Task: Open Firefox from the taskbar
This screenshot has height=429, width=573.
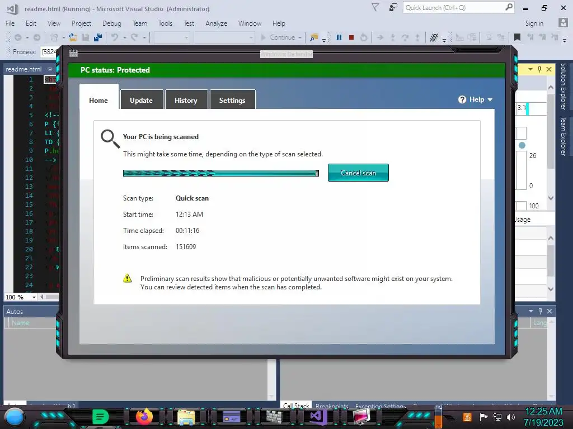Action: pos(144,417)
